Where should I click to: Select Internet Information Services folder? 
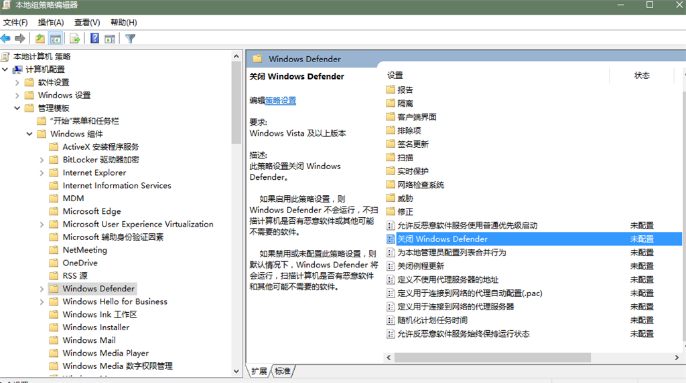tap(117, 186)
